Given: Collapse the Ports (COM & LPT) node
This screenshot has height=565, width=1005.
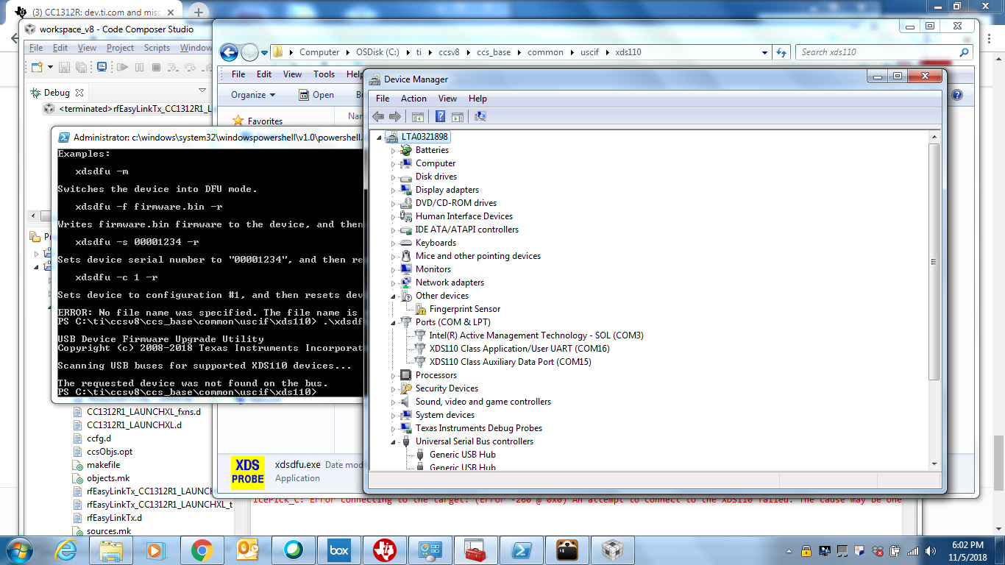Looking at the screenshot, I should [x=393, y=323].
